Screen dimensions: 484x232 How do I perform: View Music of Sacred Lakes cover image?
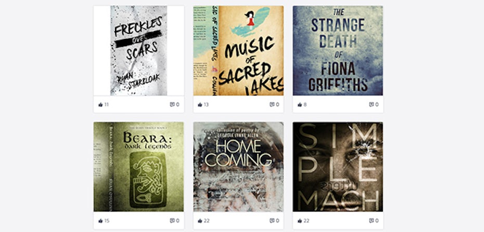tap(238, 50)
